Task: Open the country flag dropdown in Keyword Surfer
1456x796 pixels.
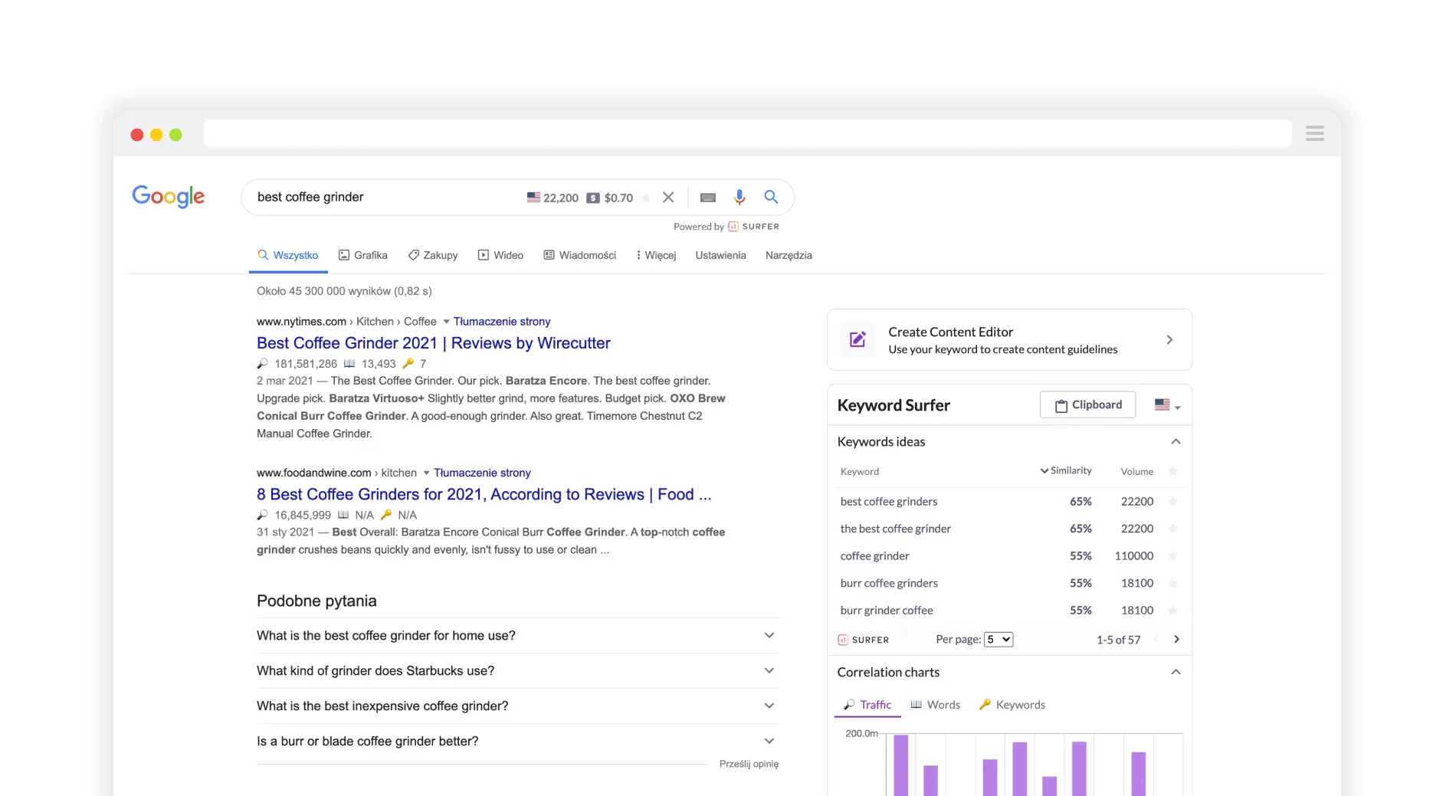Action: pos(1168,405)
